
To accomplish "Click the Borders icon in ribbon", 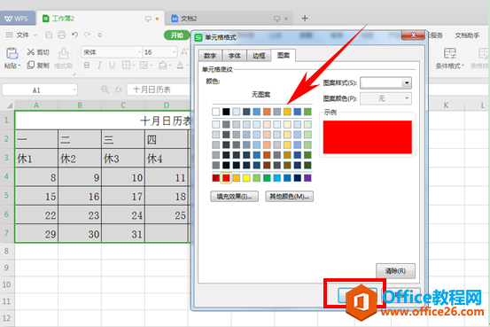I will click(126, 66).
